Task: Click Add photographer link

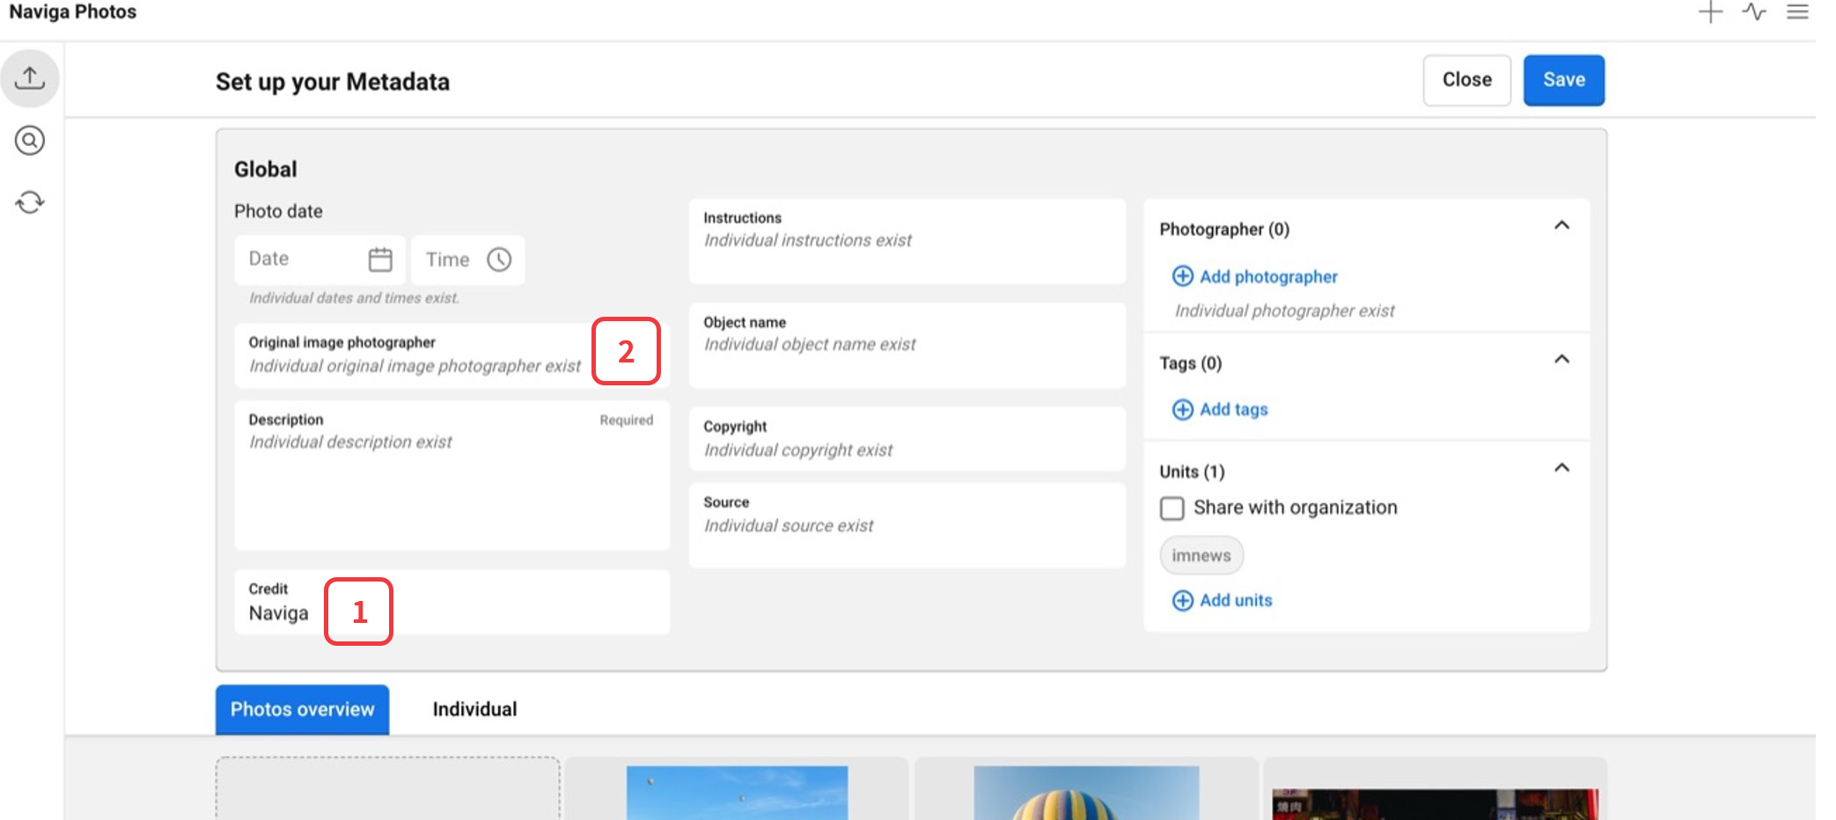Action: 1267,277
